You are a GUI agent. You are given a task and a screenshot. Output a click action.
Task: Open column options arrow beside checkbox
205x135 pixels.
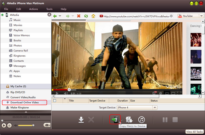pyautogui.click(x=65, y=99)
